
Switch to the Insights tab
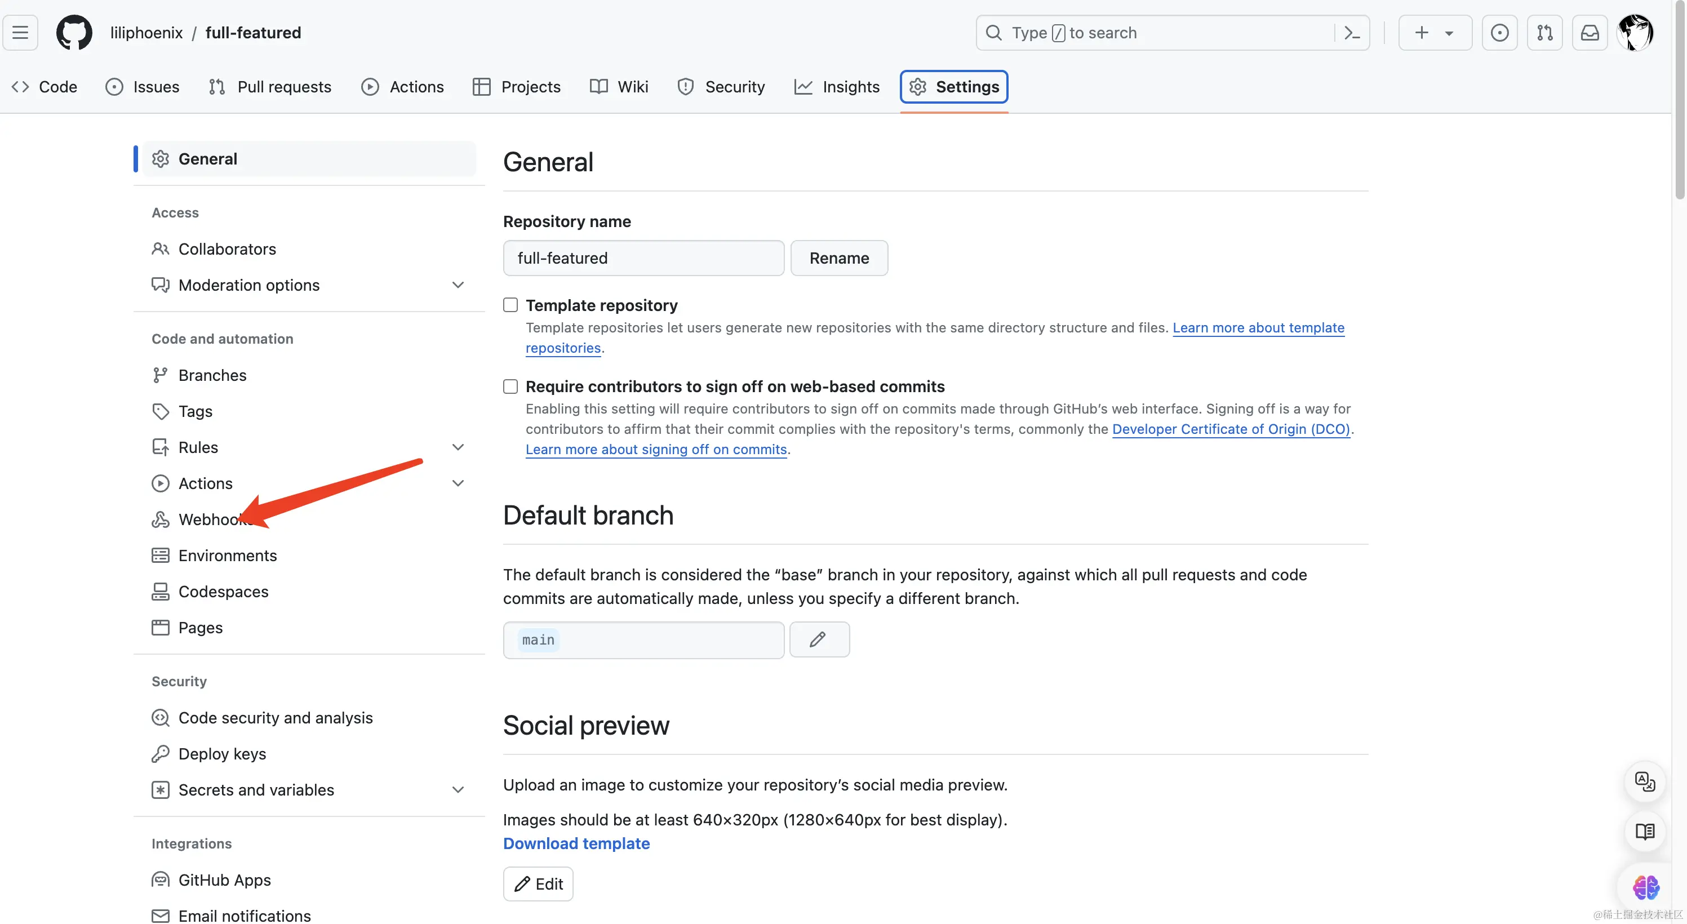coord(836,86)
